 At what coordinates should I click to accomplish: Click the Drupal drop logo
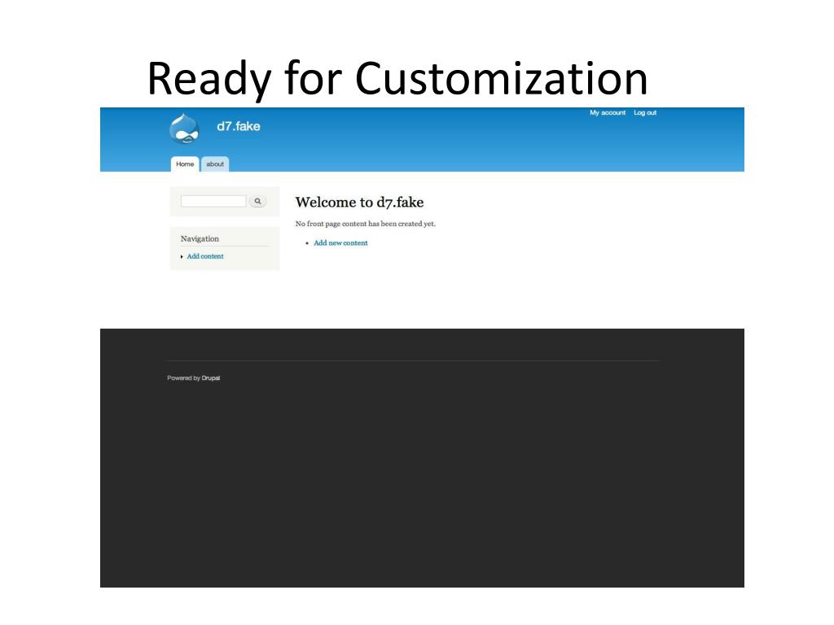coord(184,129)
